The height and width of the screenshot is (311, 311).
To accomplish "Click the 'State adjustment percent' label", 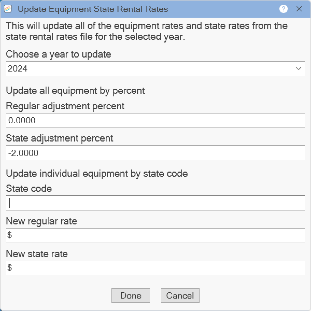I will 60,138.
